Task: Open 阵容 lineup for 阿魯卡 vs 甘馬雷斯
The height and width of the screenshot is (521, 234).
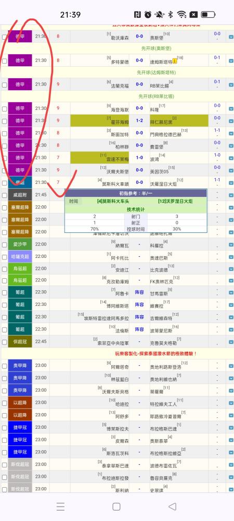Action: point(139,292)
